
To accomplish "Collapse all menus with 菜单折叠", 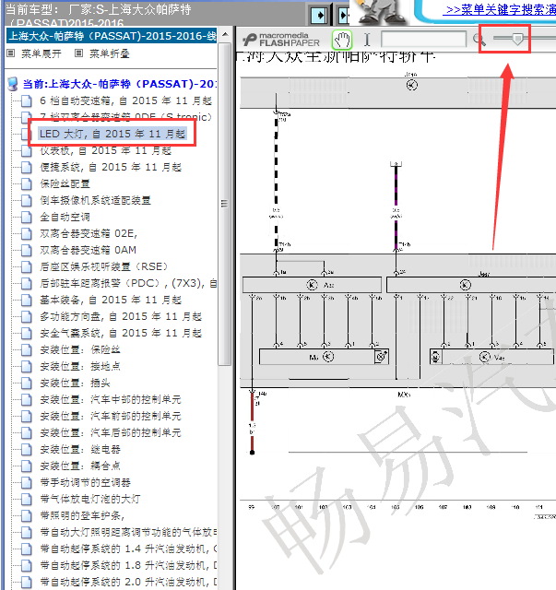I will tap(109, 53).
